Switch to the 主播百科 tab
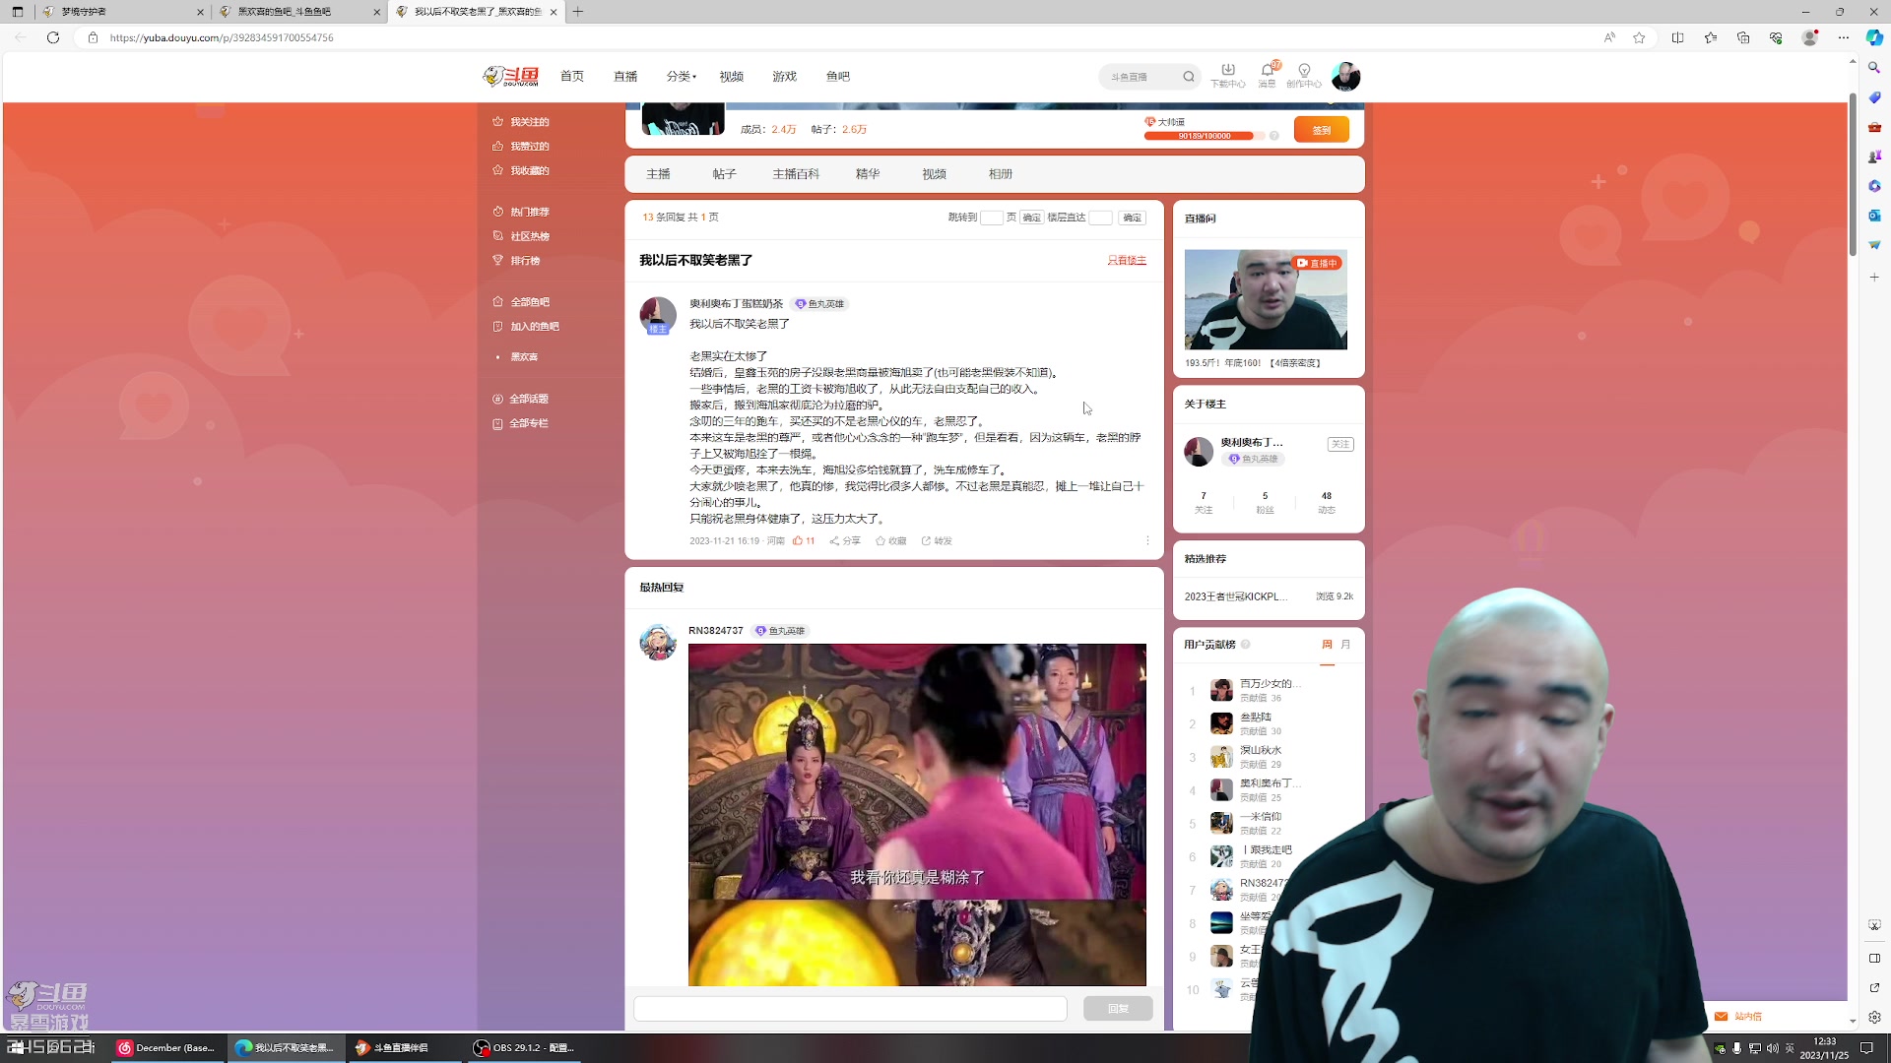Image resolution: width=1891 pixels, height=1063 pixels. click(796, 174)
